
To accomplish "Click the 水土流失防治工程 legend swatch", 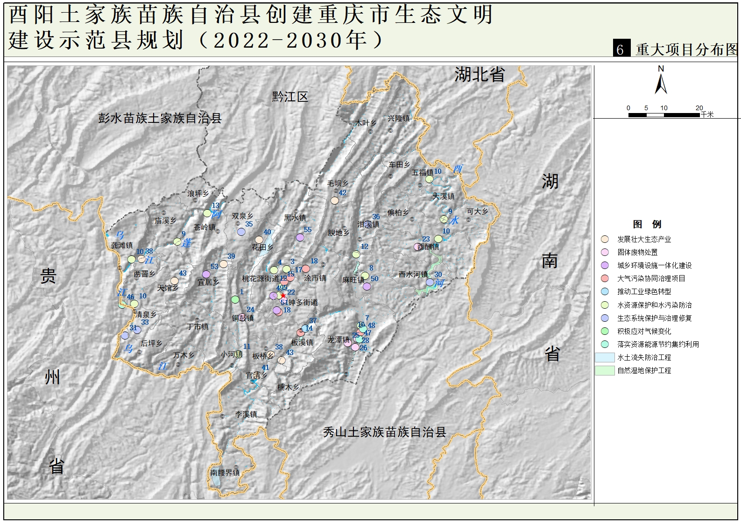I will click(605, 357).
